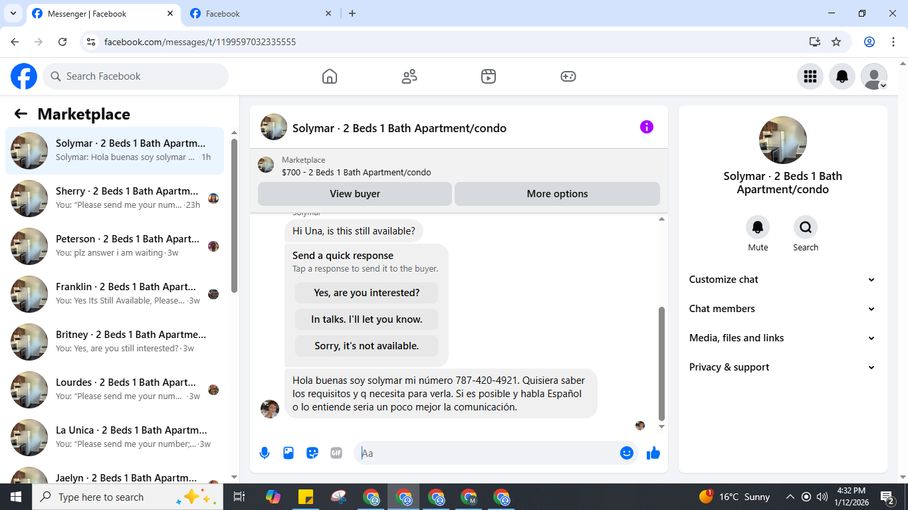Open the Sherry conversation
This screenshot has width=908, height=510.
pyautogui.click(x=115, y=199)
